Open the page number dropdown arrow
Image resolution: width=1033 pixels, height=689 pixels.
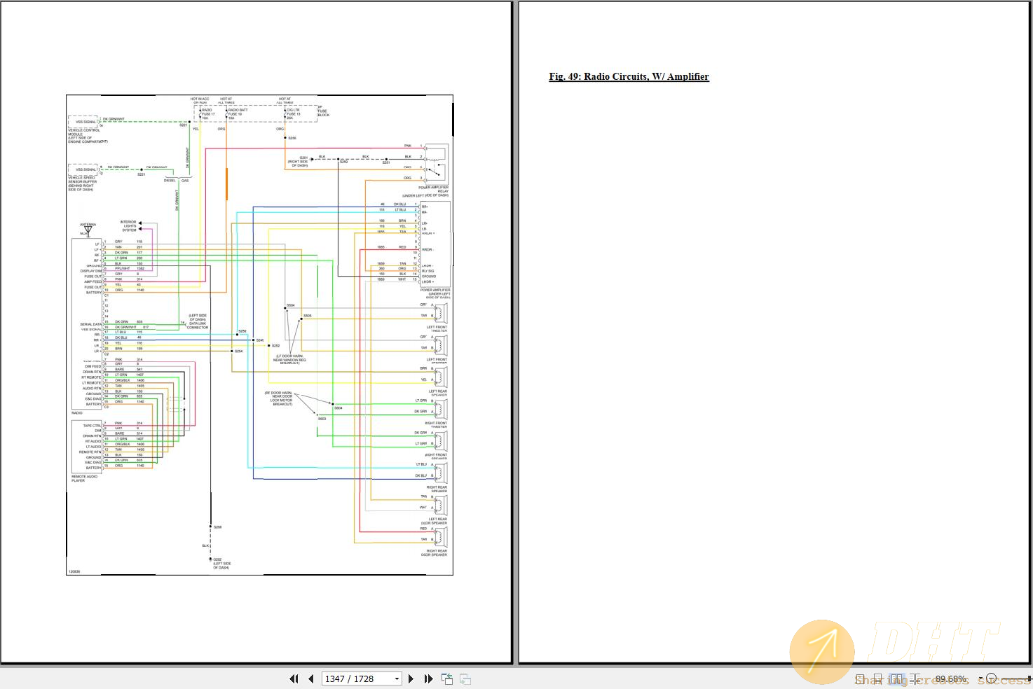click(x=397, y=678)
